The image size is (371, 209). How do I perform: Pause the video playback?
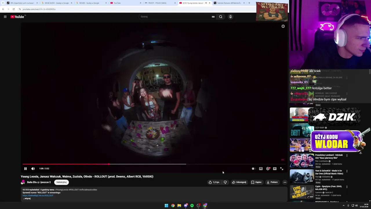tap(26, 169)
